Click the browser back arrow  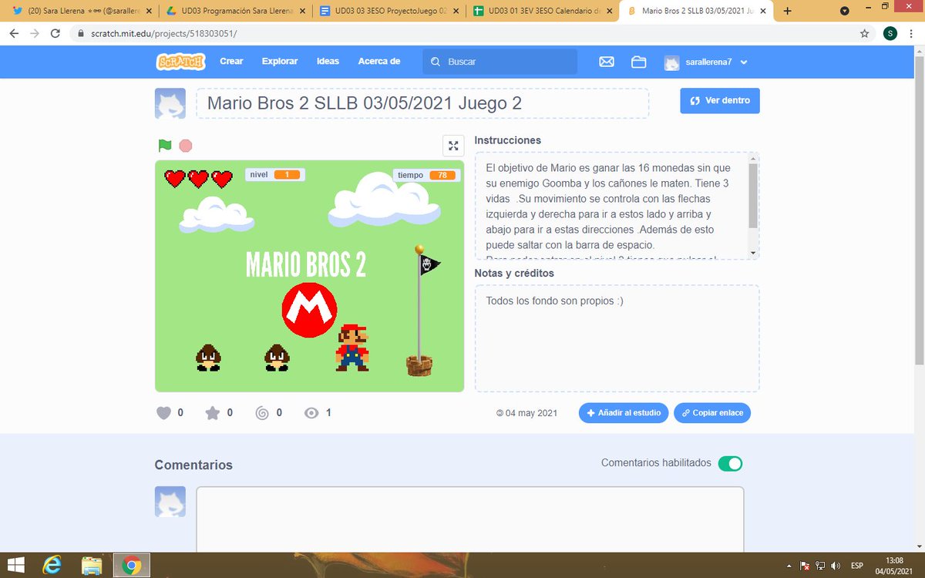pos(14,34)
